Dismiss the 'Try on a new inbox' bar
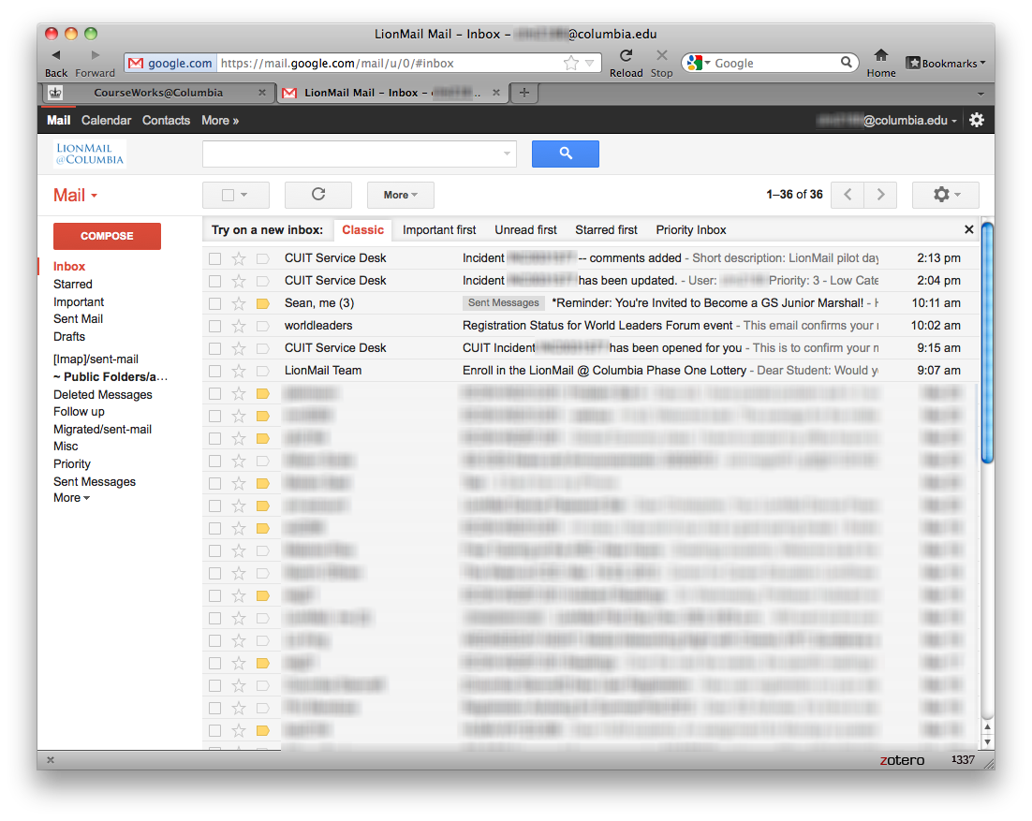 coord(968,229)
